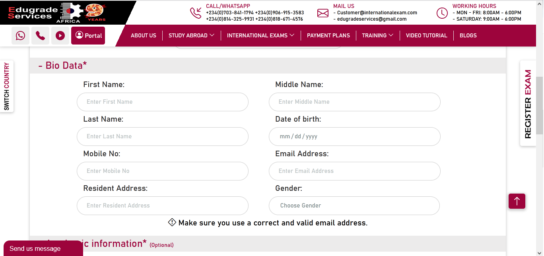Viewport: 544px width, 256px height.
Task: Open the Portal button
Action: click(x=88, y=36)
